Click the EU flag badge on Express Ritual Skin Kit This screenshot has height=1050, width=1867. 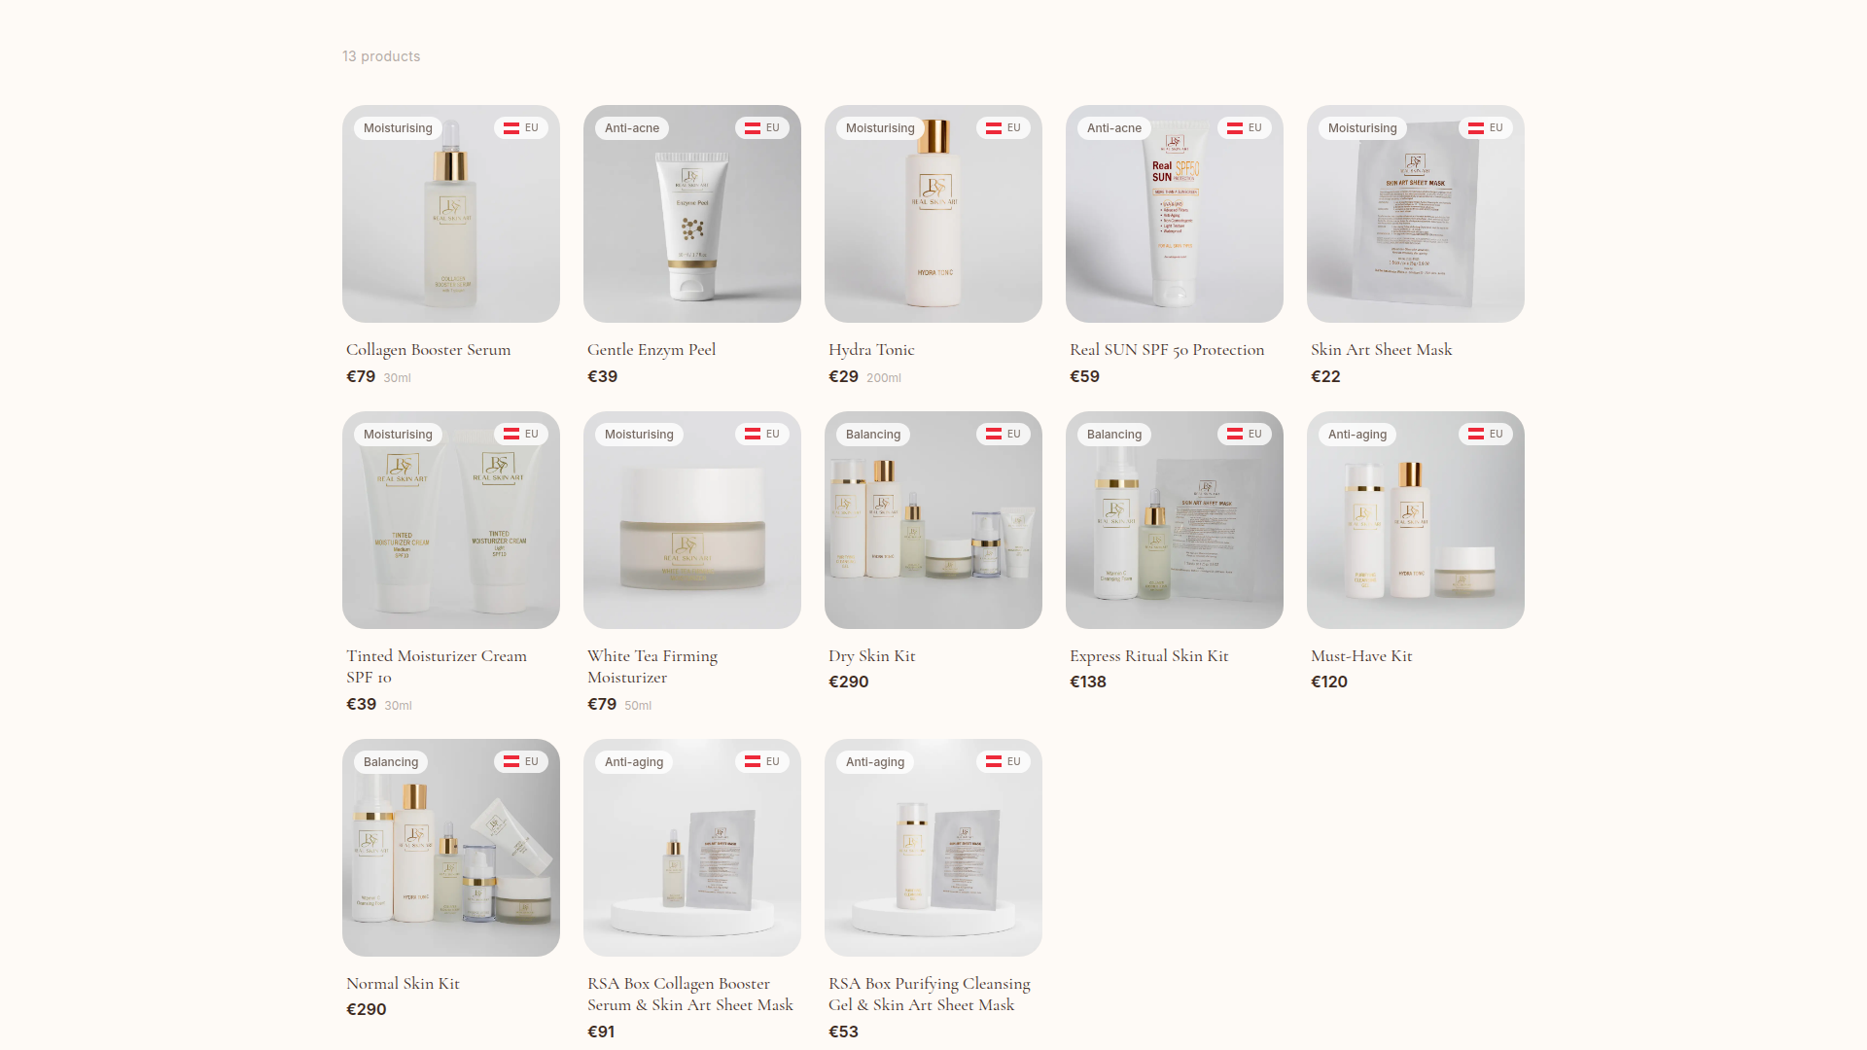pos(1245,435)
